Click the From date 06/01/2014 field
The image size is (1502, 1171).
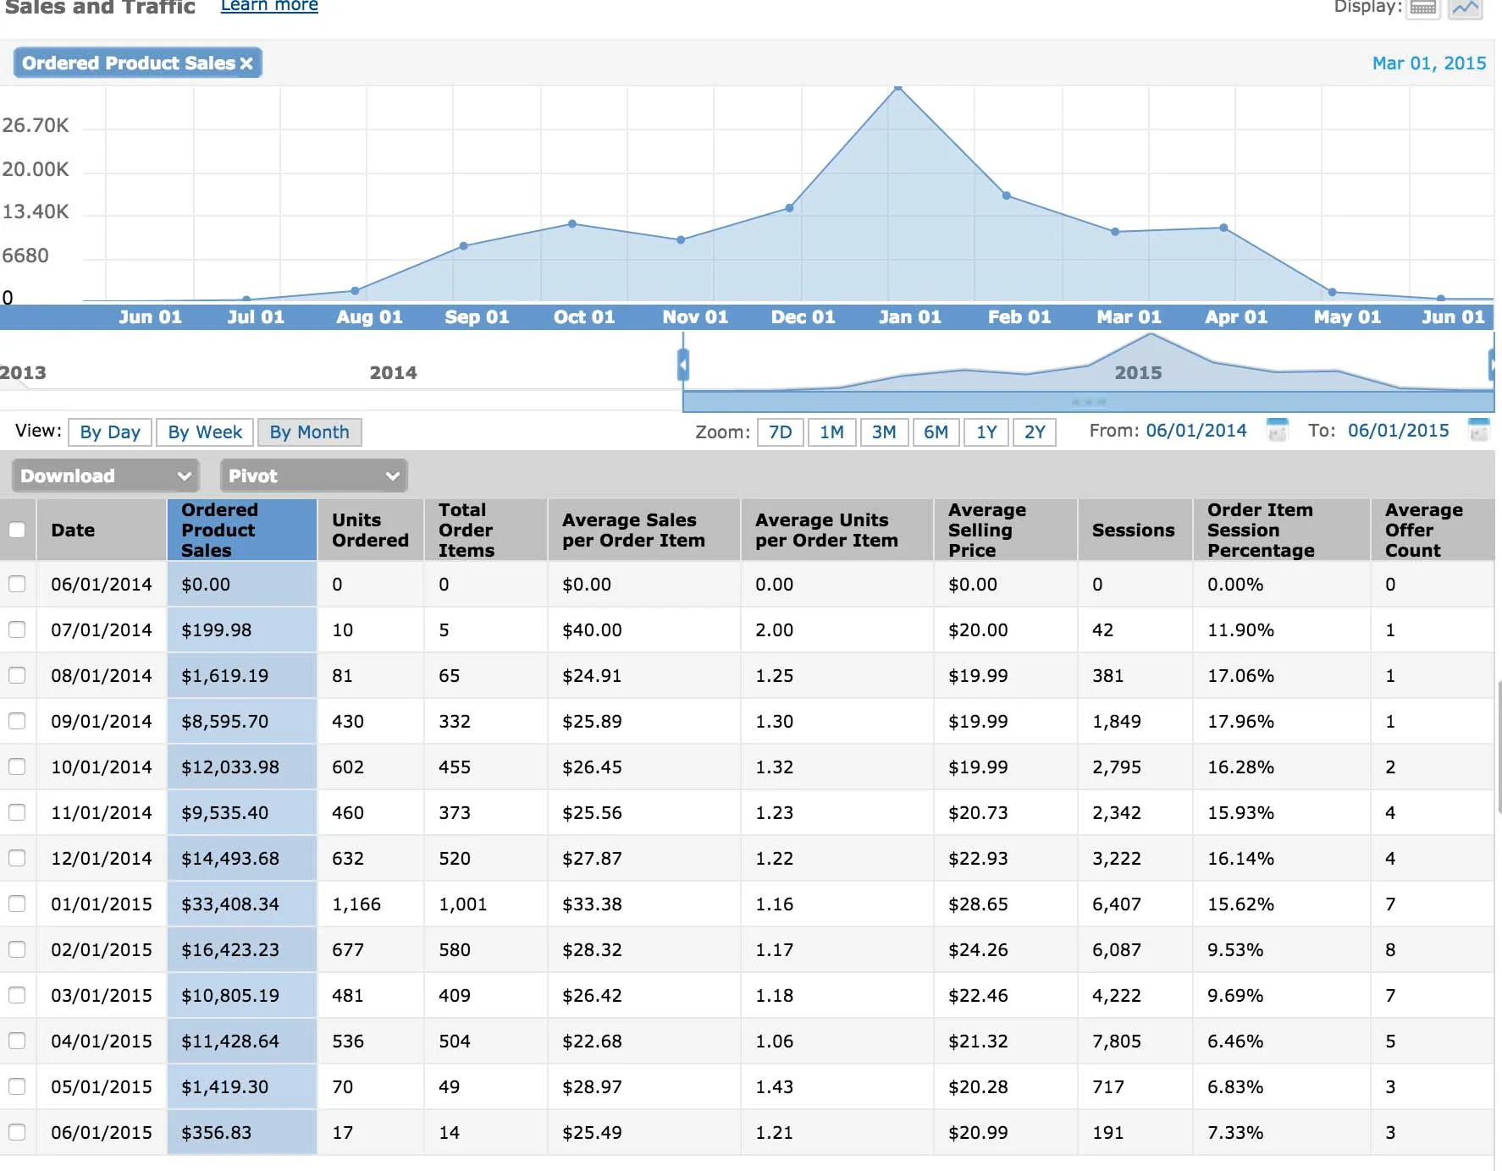coord(1196,431)
